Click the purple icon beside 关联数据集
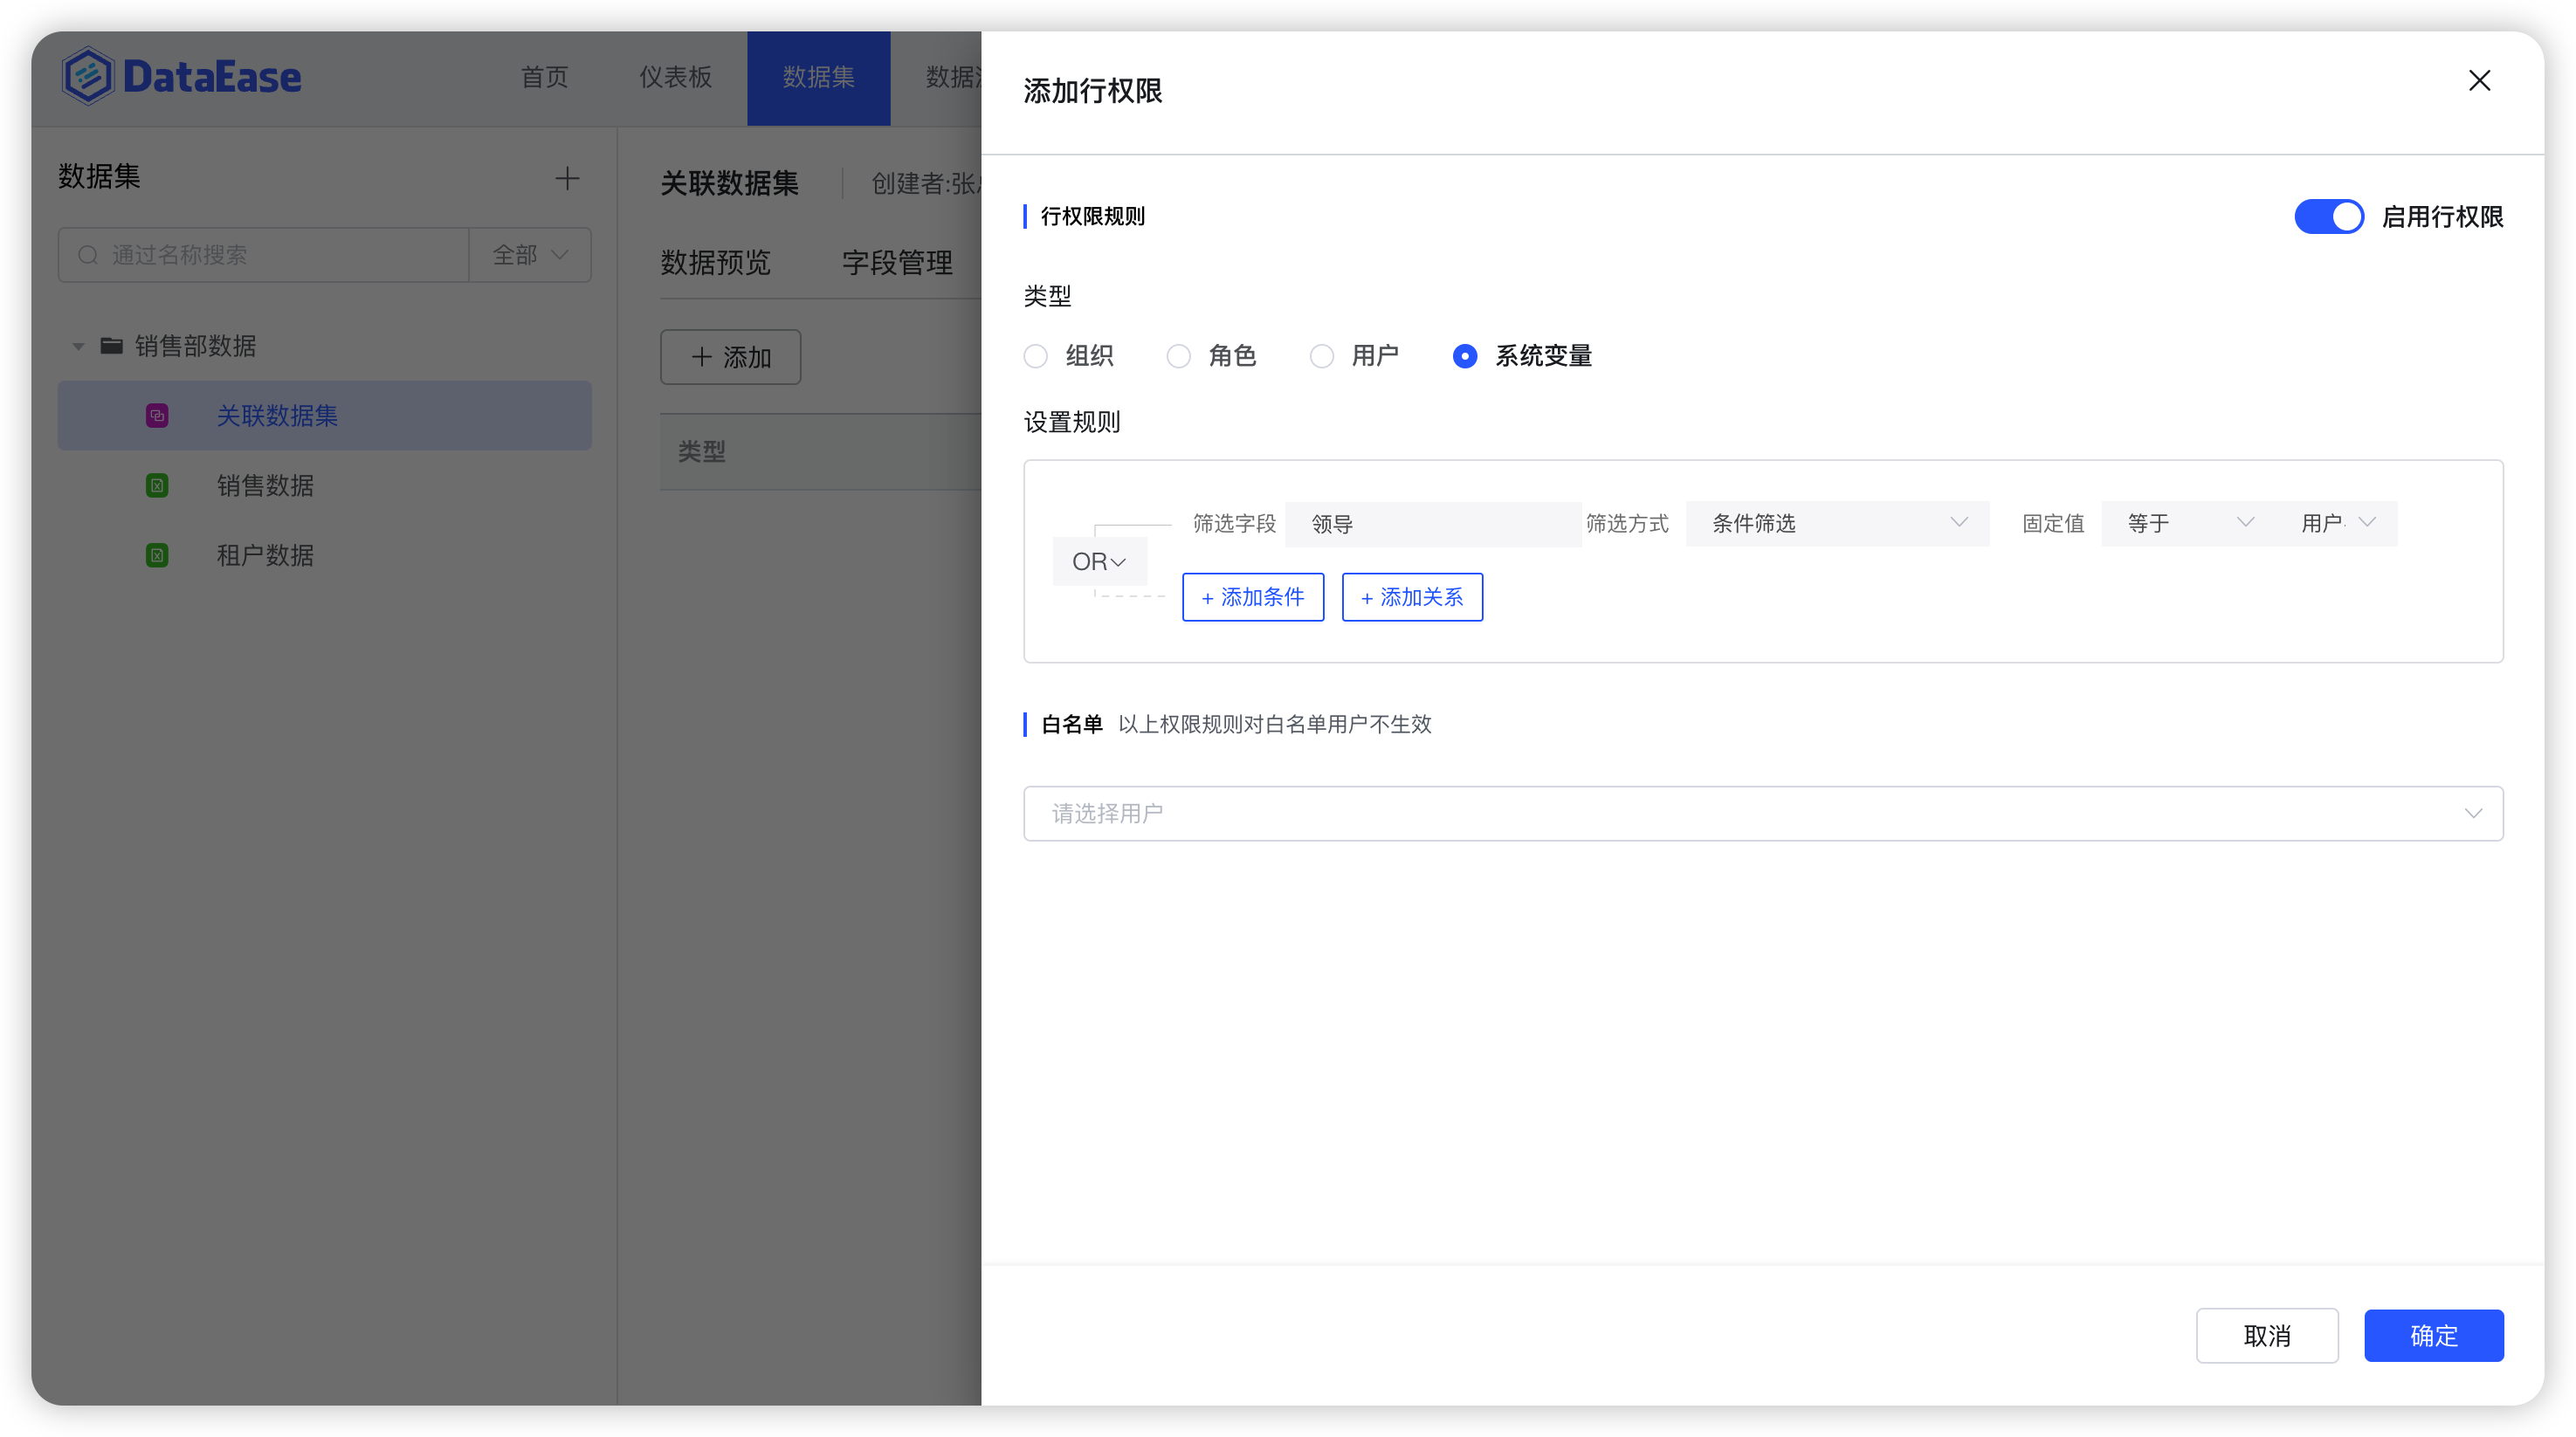The height and width of the screenshot is (1437, 2576). pos(157,415)
